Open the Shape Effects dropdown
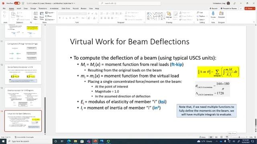Viewport: 257px width, 144px height. tap(186, 20)
